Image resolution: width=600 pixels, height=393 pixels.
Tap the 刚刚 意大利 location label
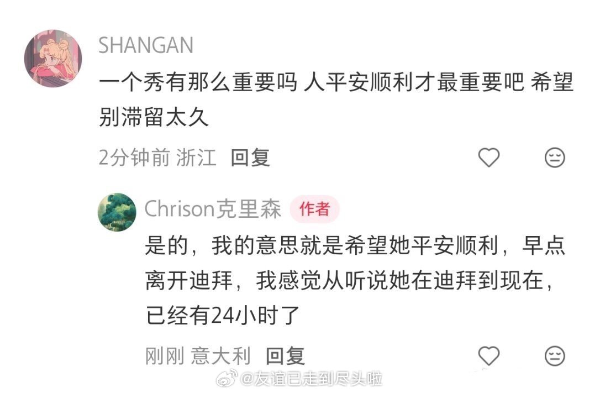(198, 356)
